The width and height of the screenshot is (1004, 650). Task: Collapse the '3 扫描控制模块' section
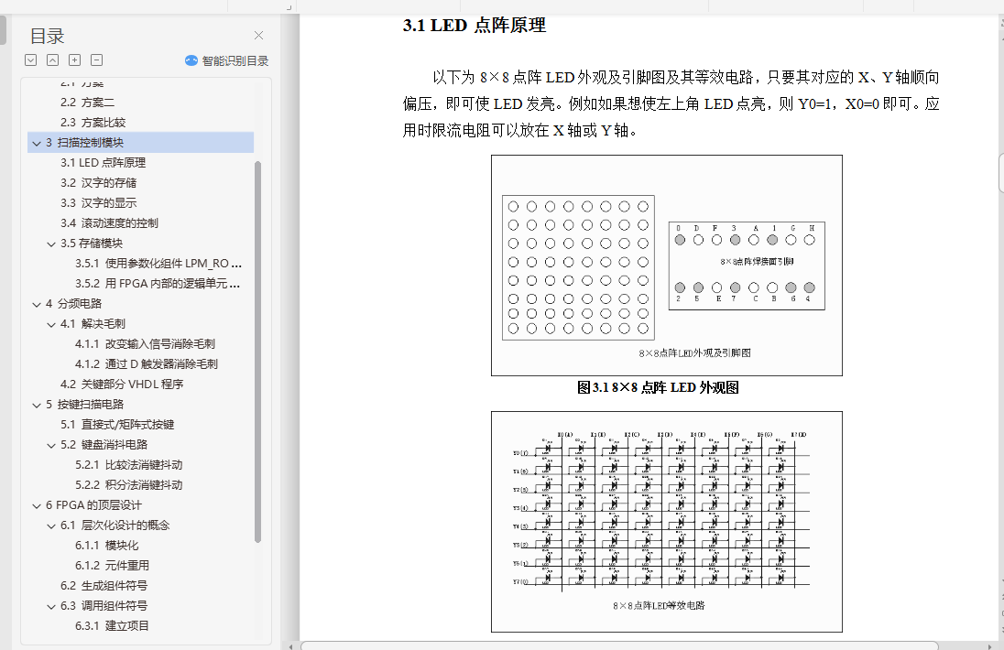[x=37, y=143]
